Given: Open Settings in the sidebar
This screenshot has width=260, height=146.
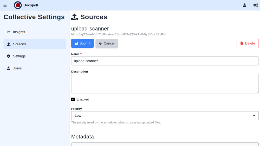Looking at the screenshot, I should point(19,56).
